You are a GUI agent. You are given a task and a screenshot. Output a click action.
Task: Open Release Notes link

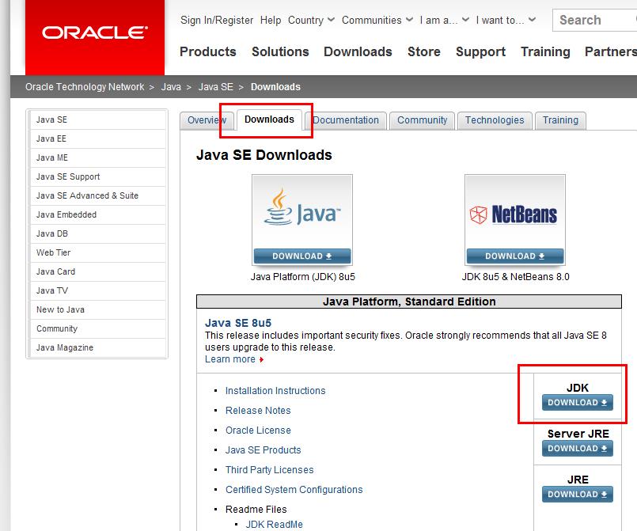tap(258, 411)
